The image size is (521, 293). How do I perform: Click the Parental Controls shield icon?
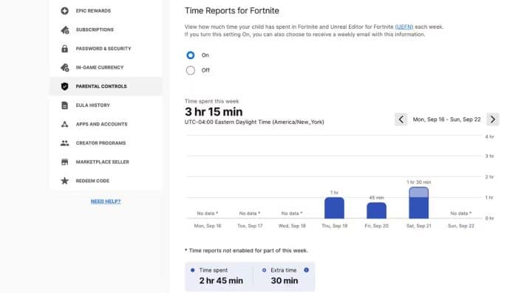64,86
